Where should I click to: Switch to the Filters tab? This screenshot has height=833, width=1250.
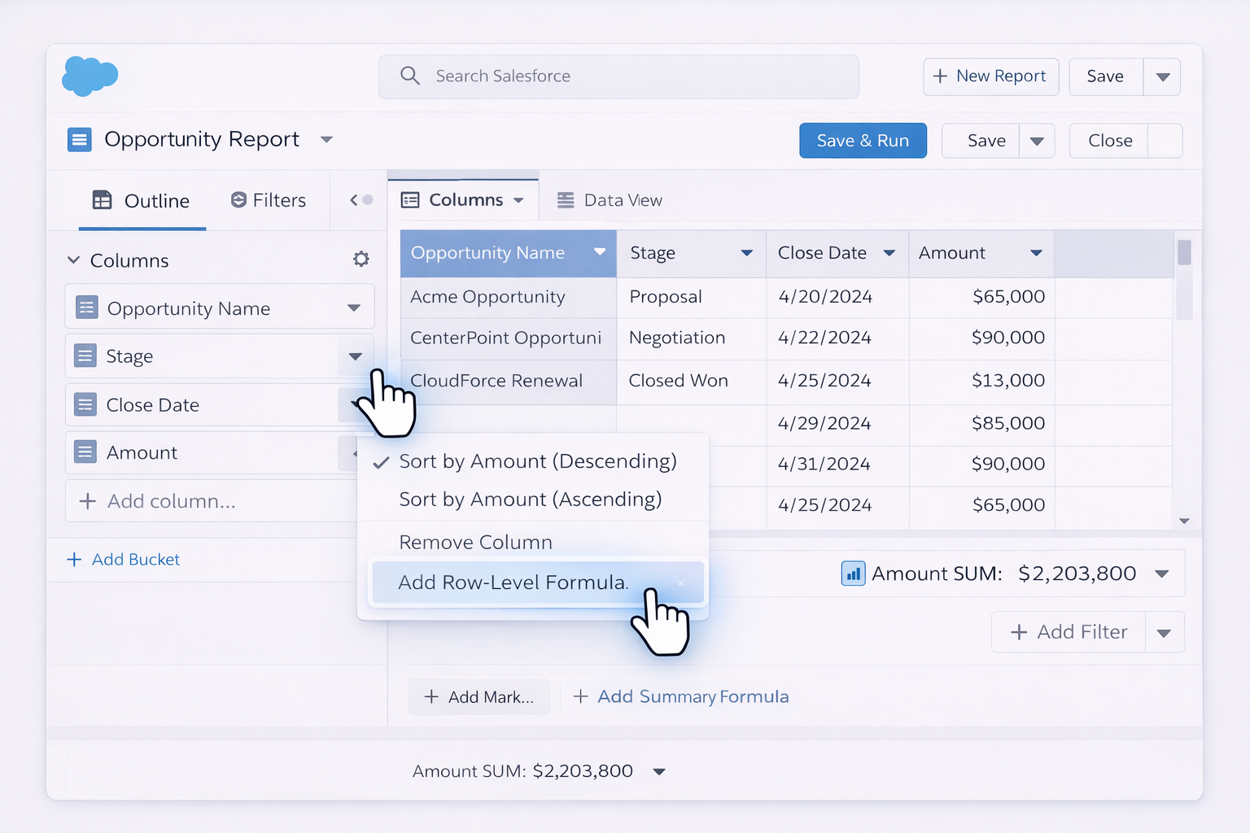click(269, 200)
